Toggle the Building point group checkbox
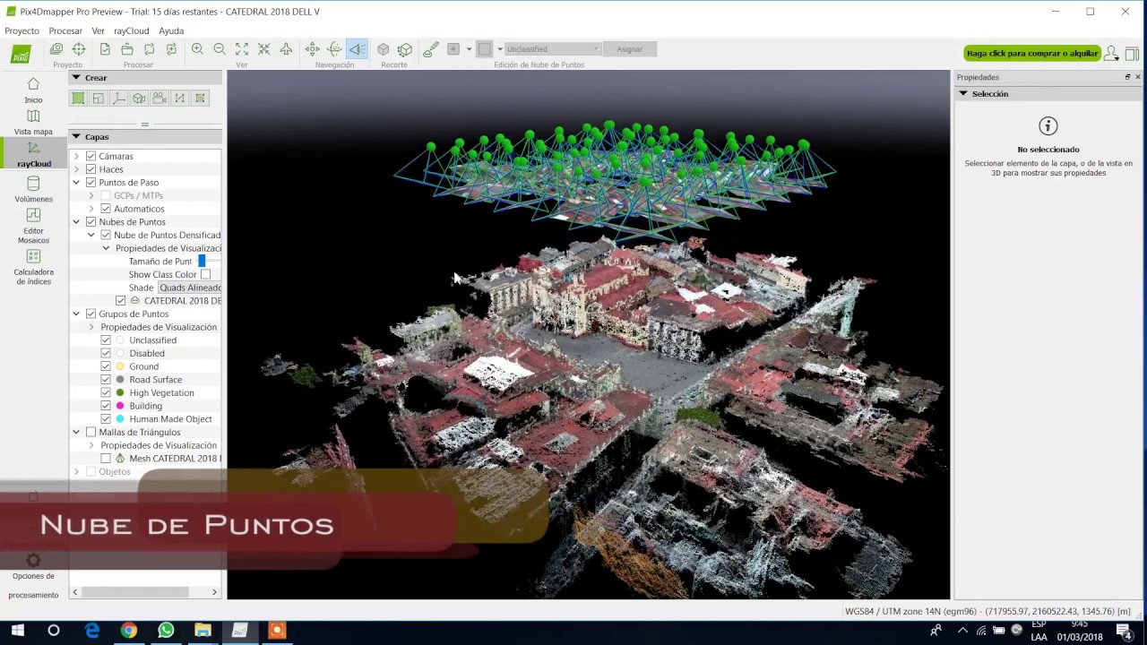1147x645 pixels. click(106, 406)
